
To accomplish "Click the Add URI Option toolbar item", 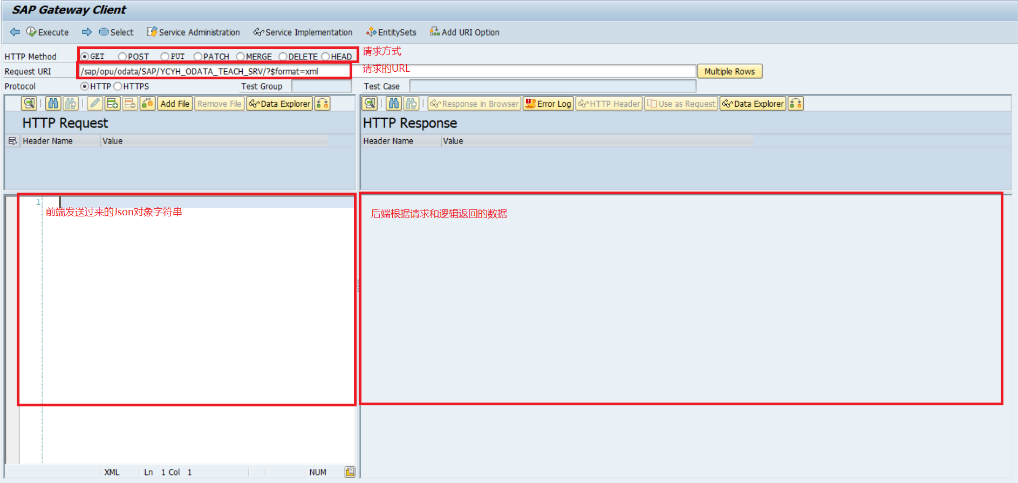I will (464, 32).
